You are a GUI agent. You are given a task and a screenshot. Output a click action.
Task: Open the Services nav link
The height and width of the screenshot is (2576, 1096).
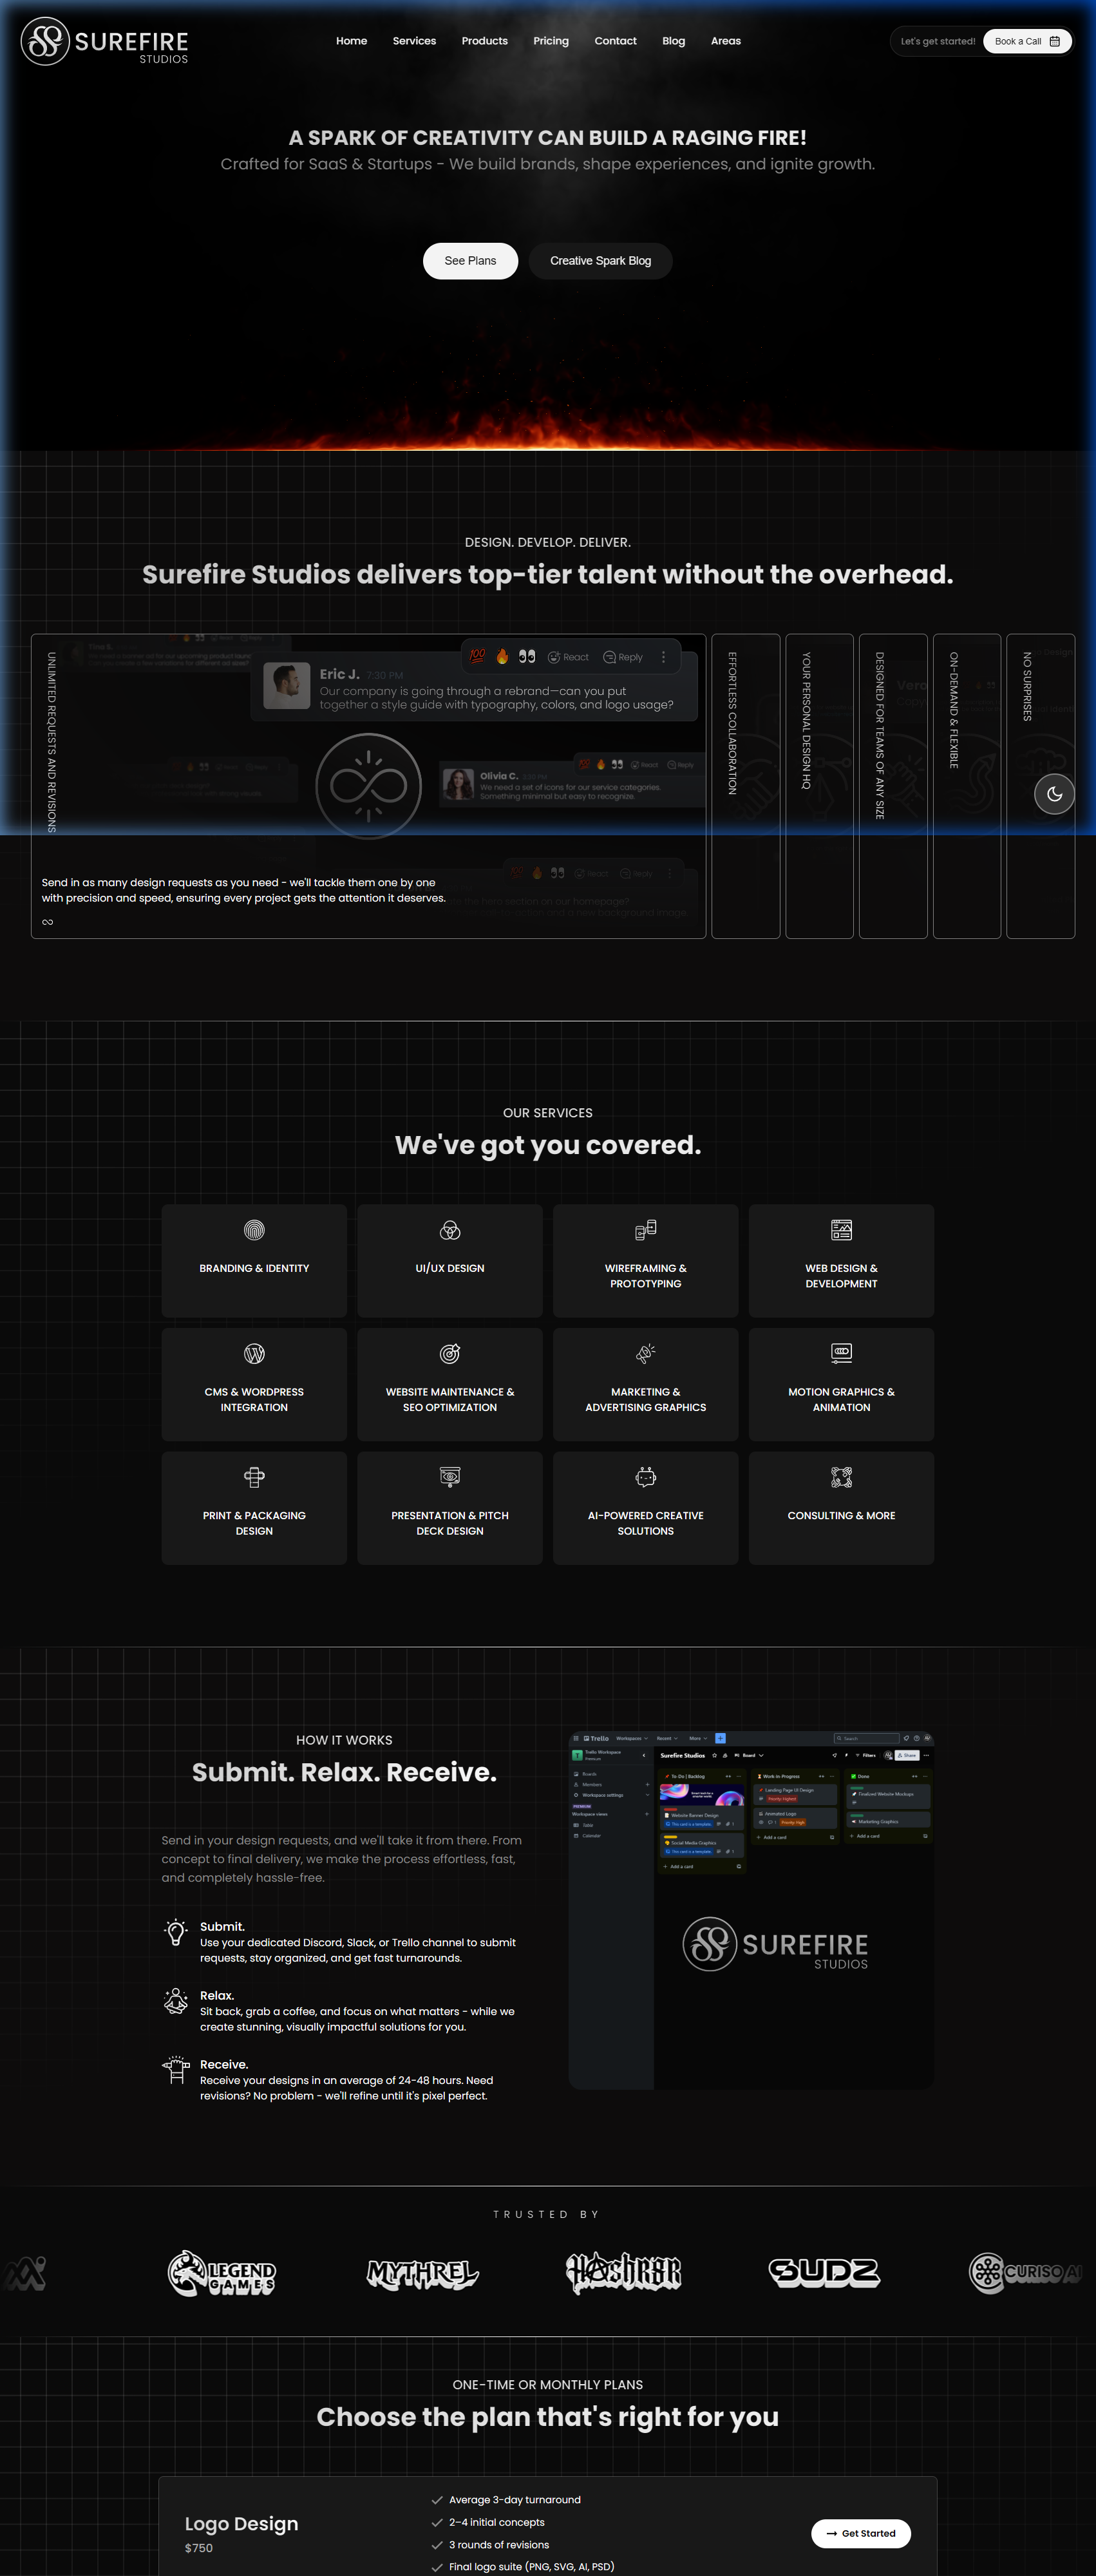coord(414,41)
